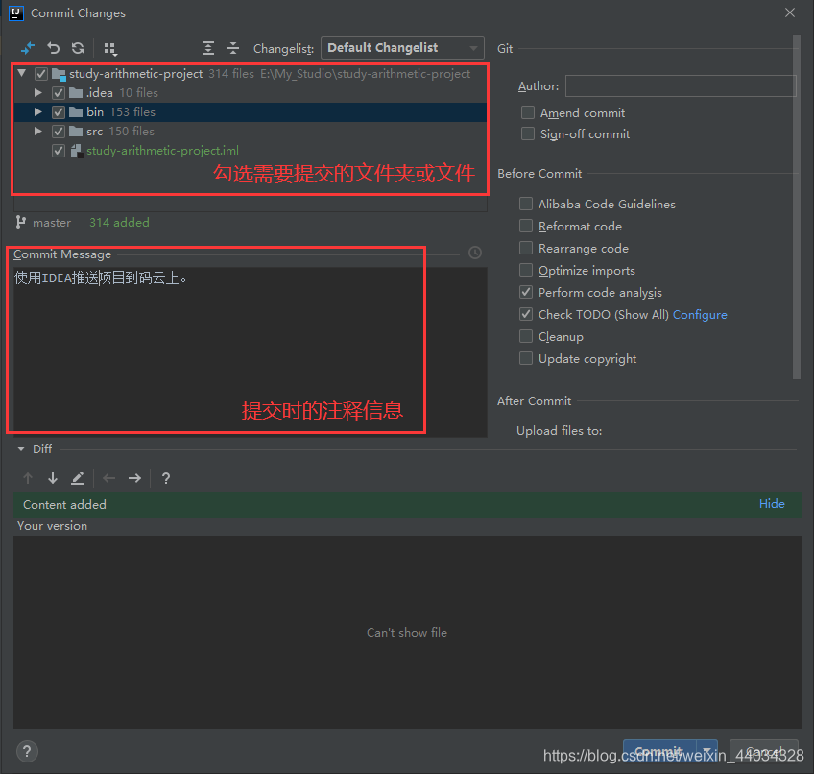Collapse the Diff section
The image size is (814, 774).
21,448
